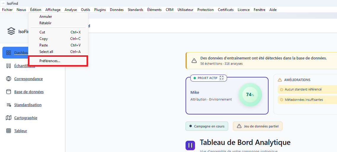The height and width of the screenshot is (152, 337).
Task: Choose Select all menu entry
Action: point(58,52)
